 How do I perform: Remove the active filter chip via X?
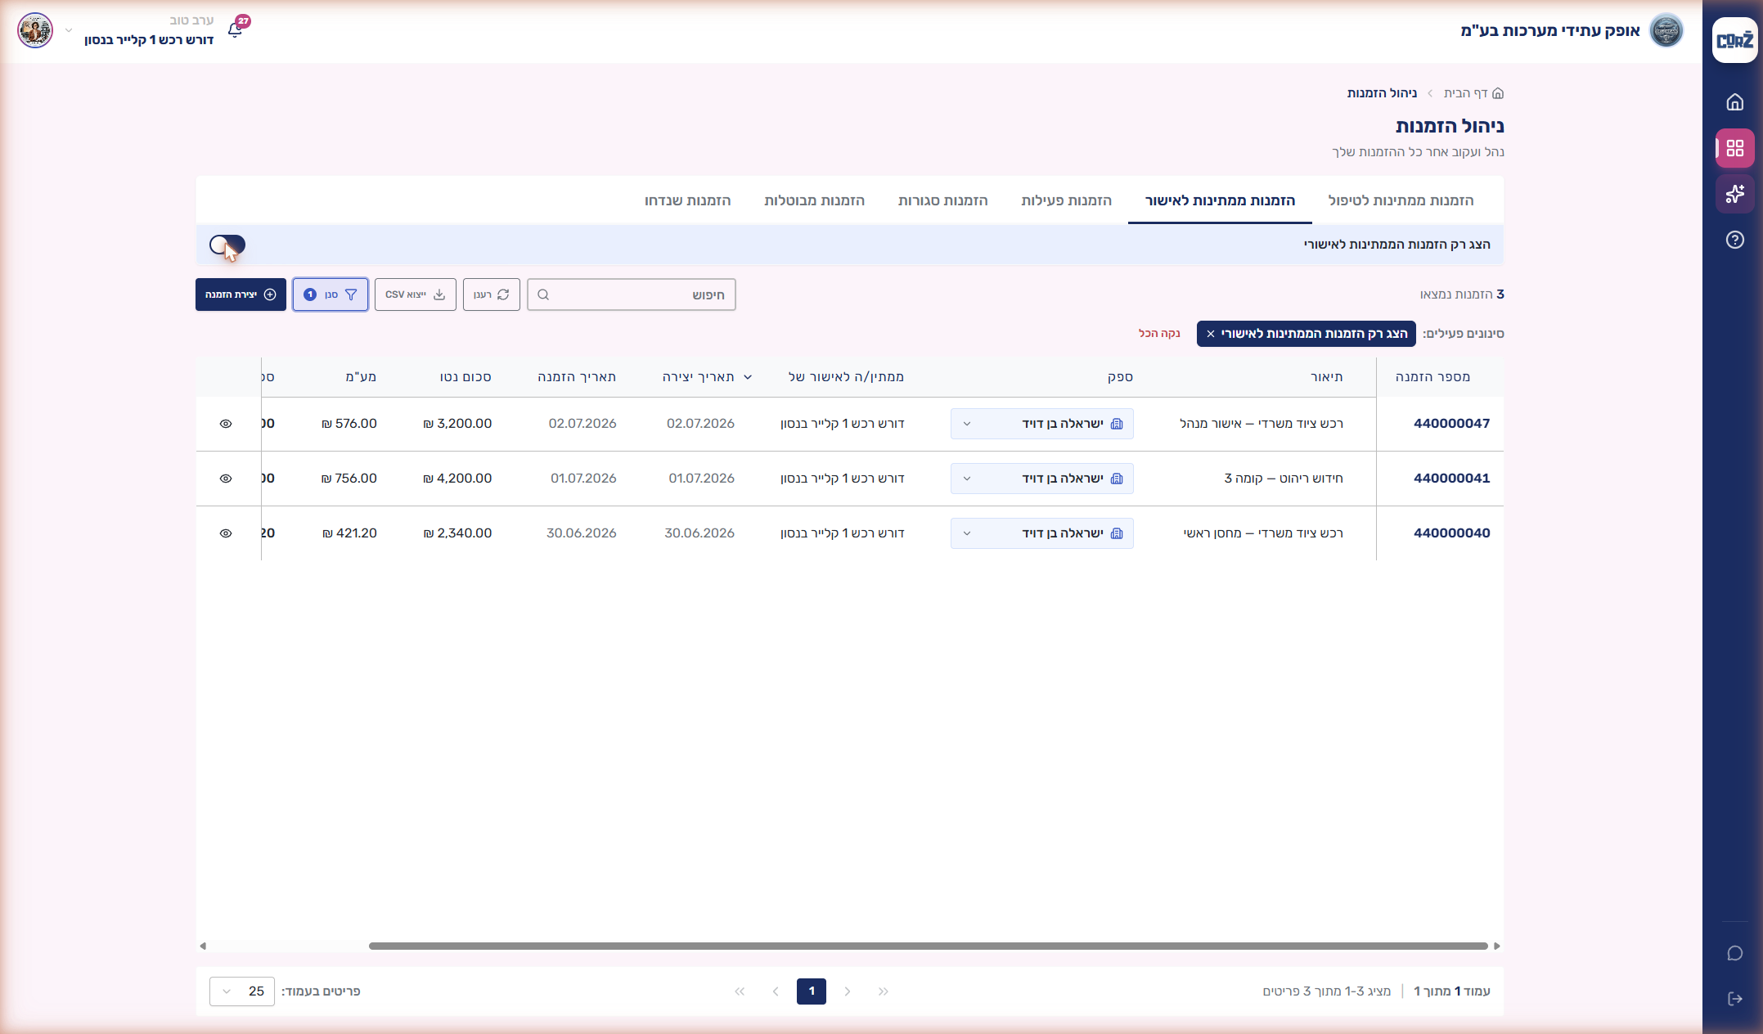tap(1211, 334)
